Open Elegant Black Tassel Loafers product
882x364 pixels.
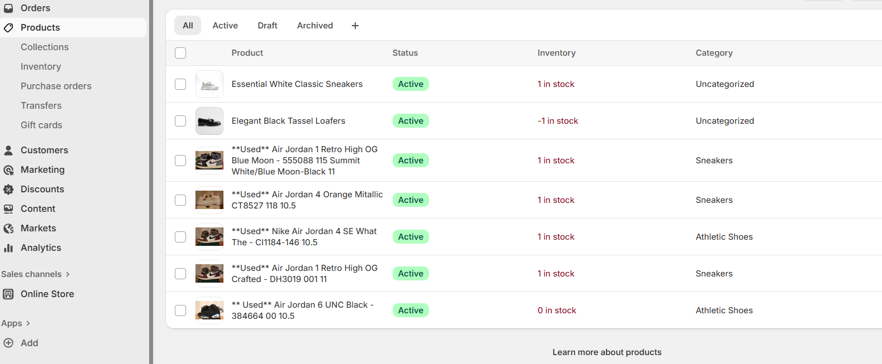[288, 121]
